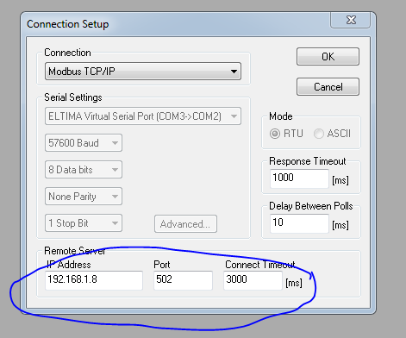Click the IP Address field 192.168.1.8
The image size is (406, 338).
coord(94,280)
